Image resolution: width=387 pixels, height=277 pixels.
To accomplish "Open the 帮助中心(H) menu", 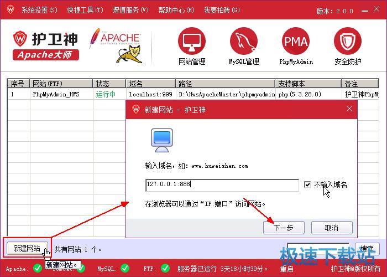I will click(176, 10).
